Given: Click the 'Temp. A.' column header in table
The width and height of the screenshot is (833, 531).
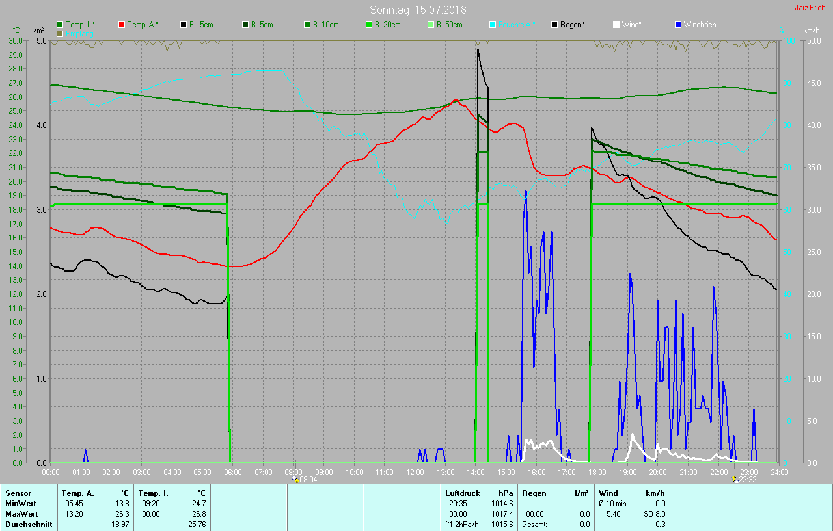Looking at the screenshot, I should [x=78, y=493].
